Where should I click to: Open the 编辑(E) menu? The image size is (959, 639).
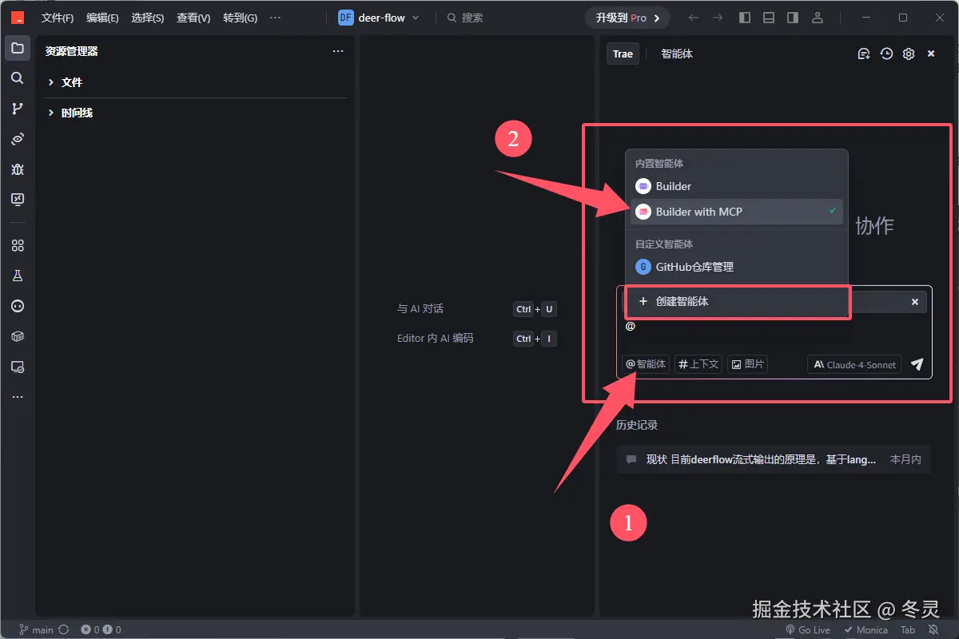click(102, 18)
